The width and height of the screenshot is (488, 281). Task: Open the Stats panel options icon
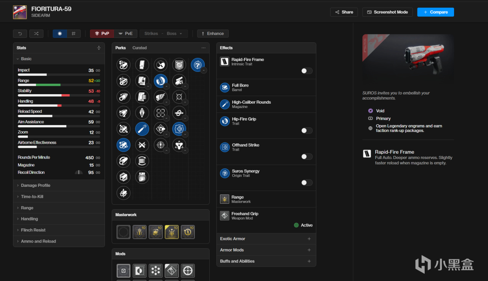pyautogui.click(x=99, y=48)
